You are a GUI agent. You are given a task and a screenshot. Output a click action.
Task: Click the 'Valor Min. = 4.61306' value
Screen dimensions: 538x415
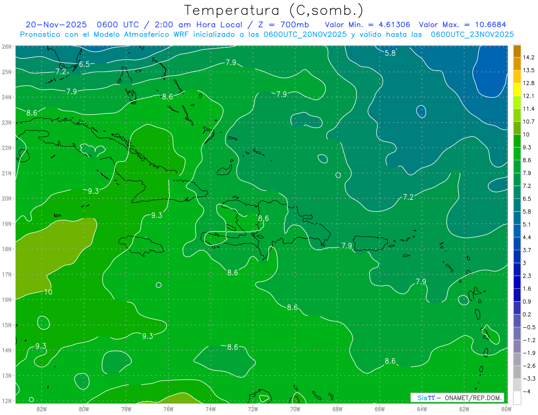tap(368, 25)
